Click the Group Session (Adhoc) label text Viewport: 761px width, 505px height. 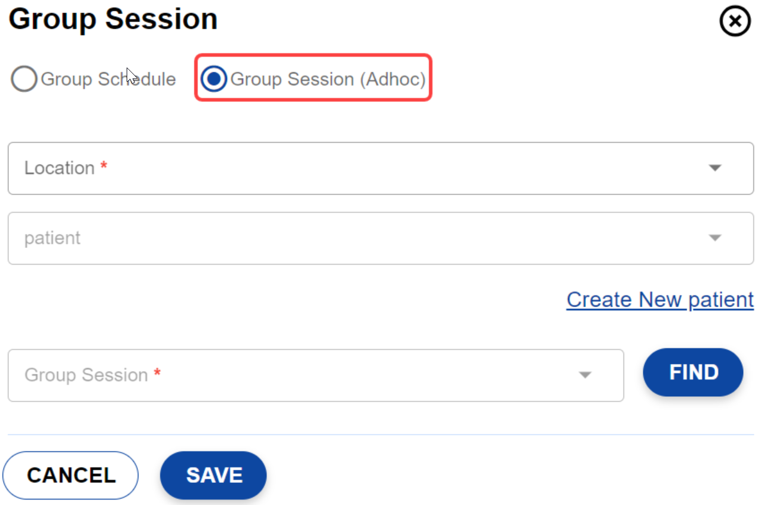pyautogui.click(x=328, y=79)
